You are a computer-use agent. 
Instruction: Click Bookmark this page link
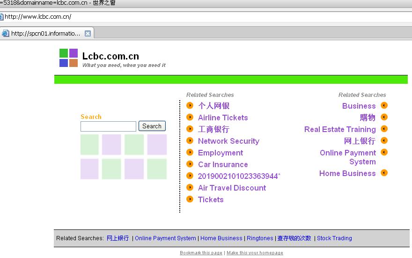(x=201, y=253)
